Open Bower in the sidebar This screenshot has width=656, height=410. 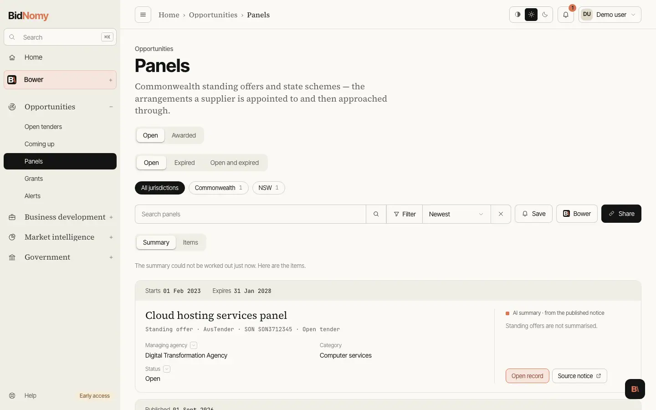point(60,80)
